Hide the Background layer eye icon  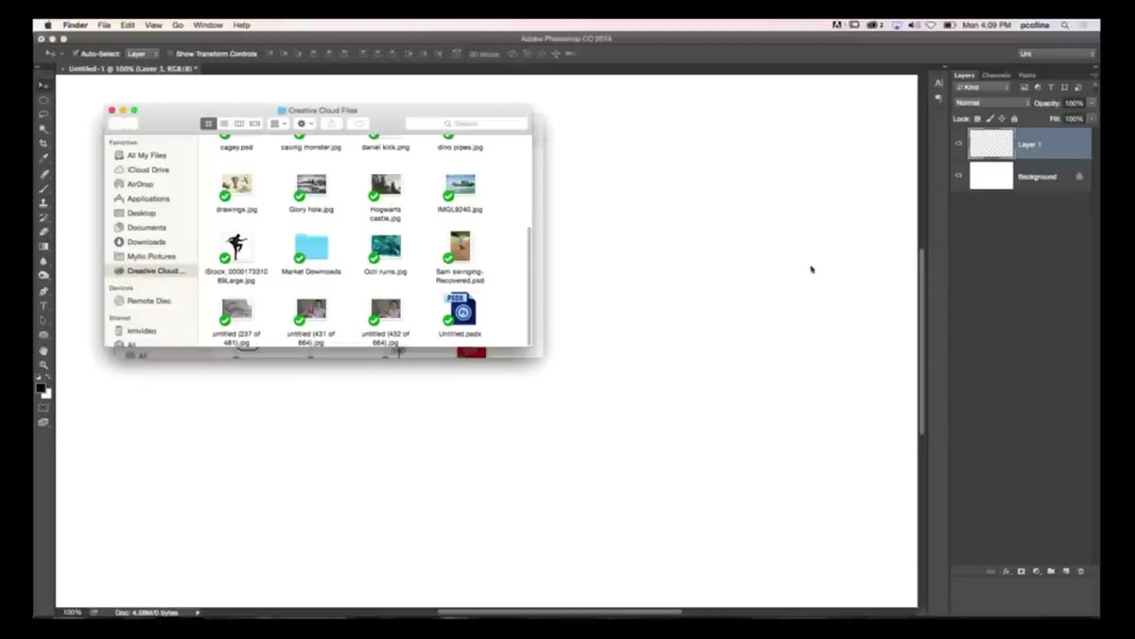[959, 176]
